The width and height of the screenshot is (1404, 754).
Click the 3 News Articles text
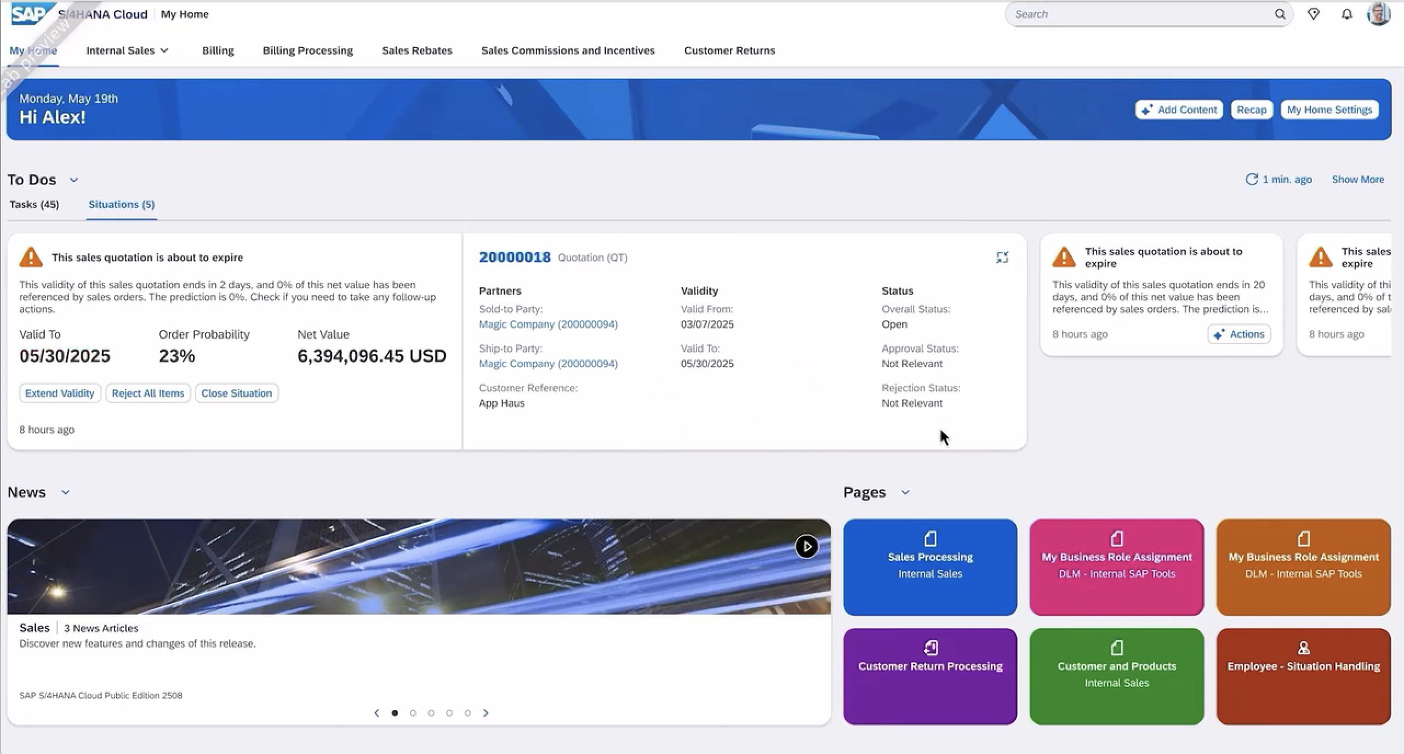pos(101,628)
